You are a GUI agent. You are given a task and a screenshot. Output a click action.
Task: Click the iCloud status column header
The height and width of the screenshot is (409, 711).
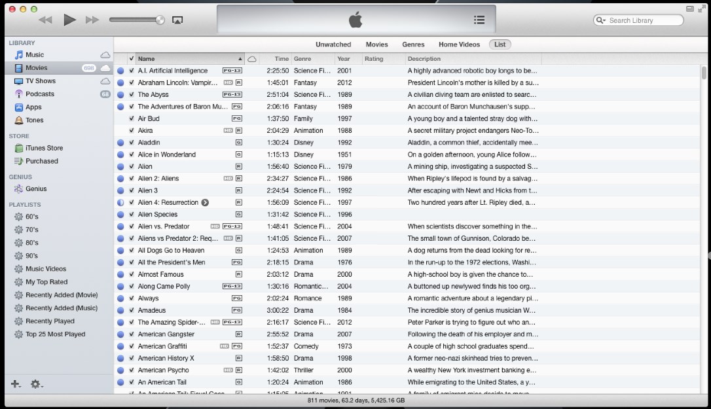click(251, 59)
